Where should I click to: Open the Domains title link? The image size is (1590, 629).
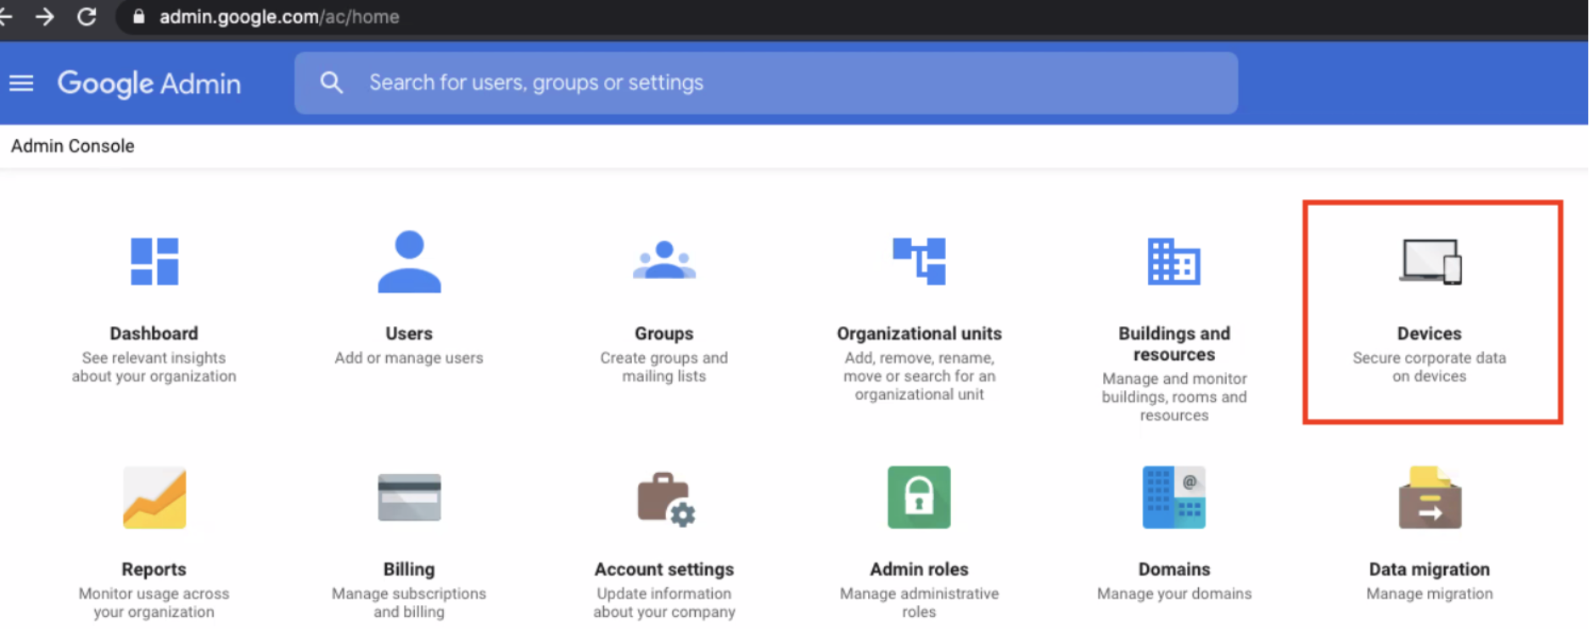pyautogui.click(x=1174, y=569)
